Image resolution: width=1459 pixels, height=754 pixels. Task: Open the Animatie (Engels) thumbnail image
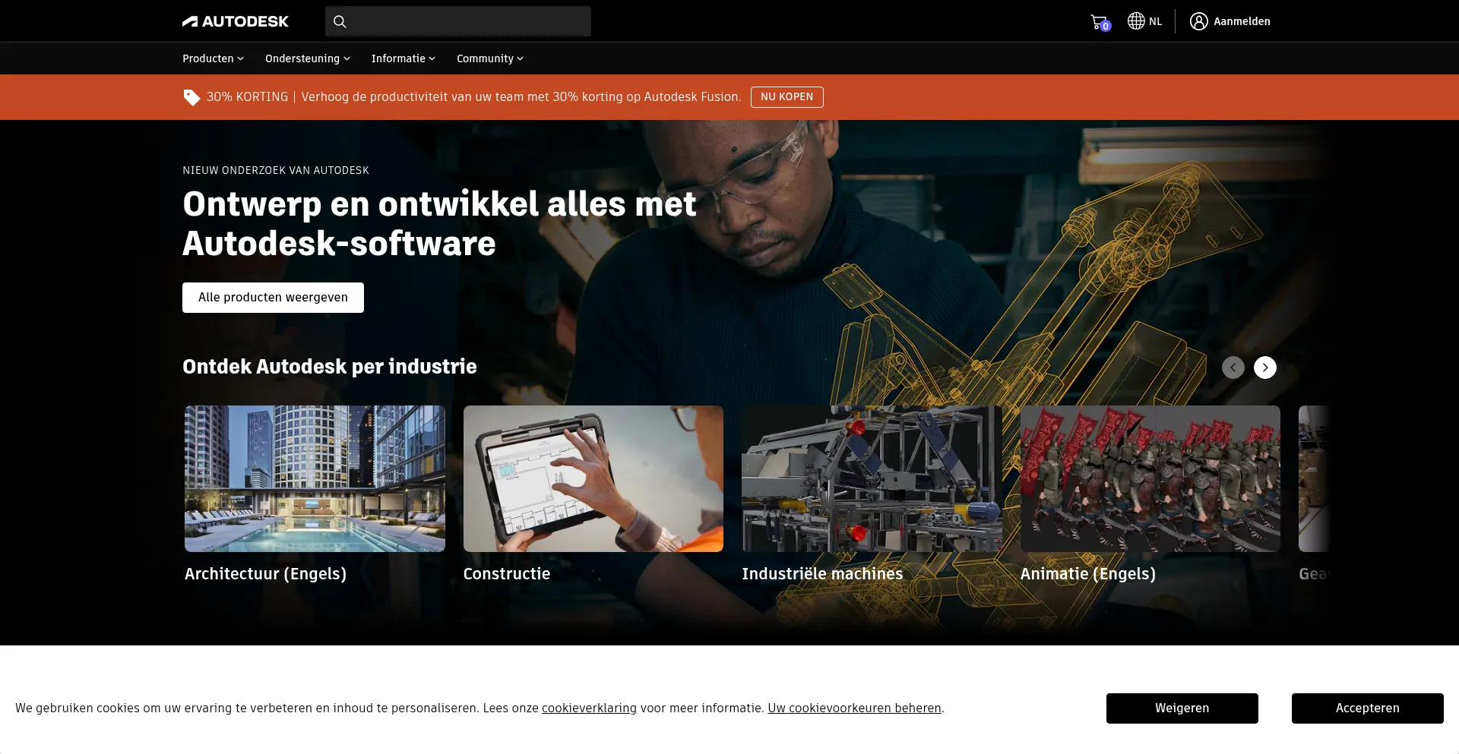(x=1150, y=478)
